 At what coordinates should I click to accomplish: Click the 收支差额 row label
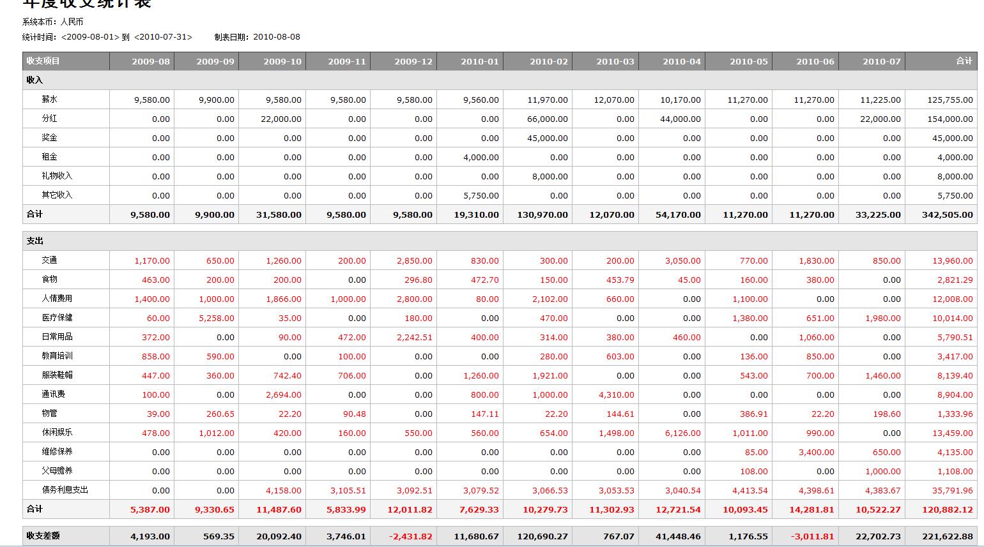[x=43, y=536]
